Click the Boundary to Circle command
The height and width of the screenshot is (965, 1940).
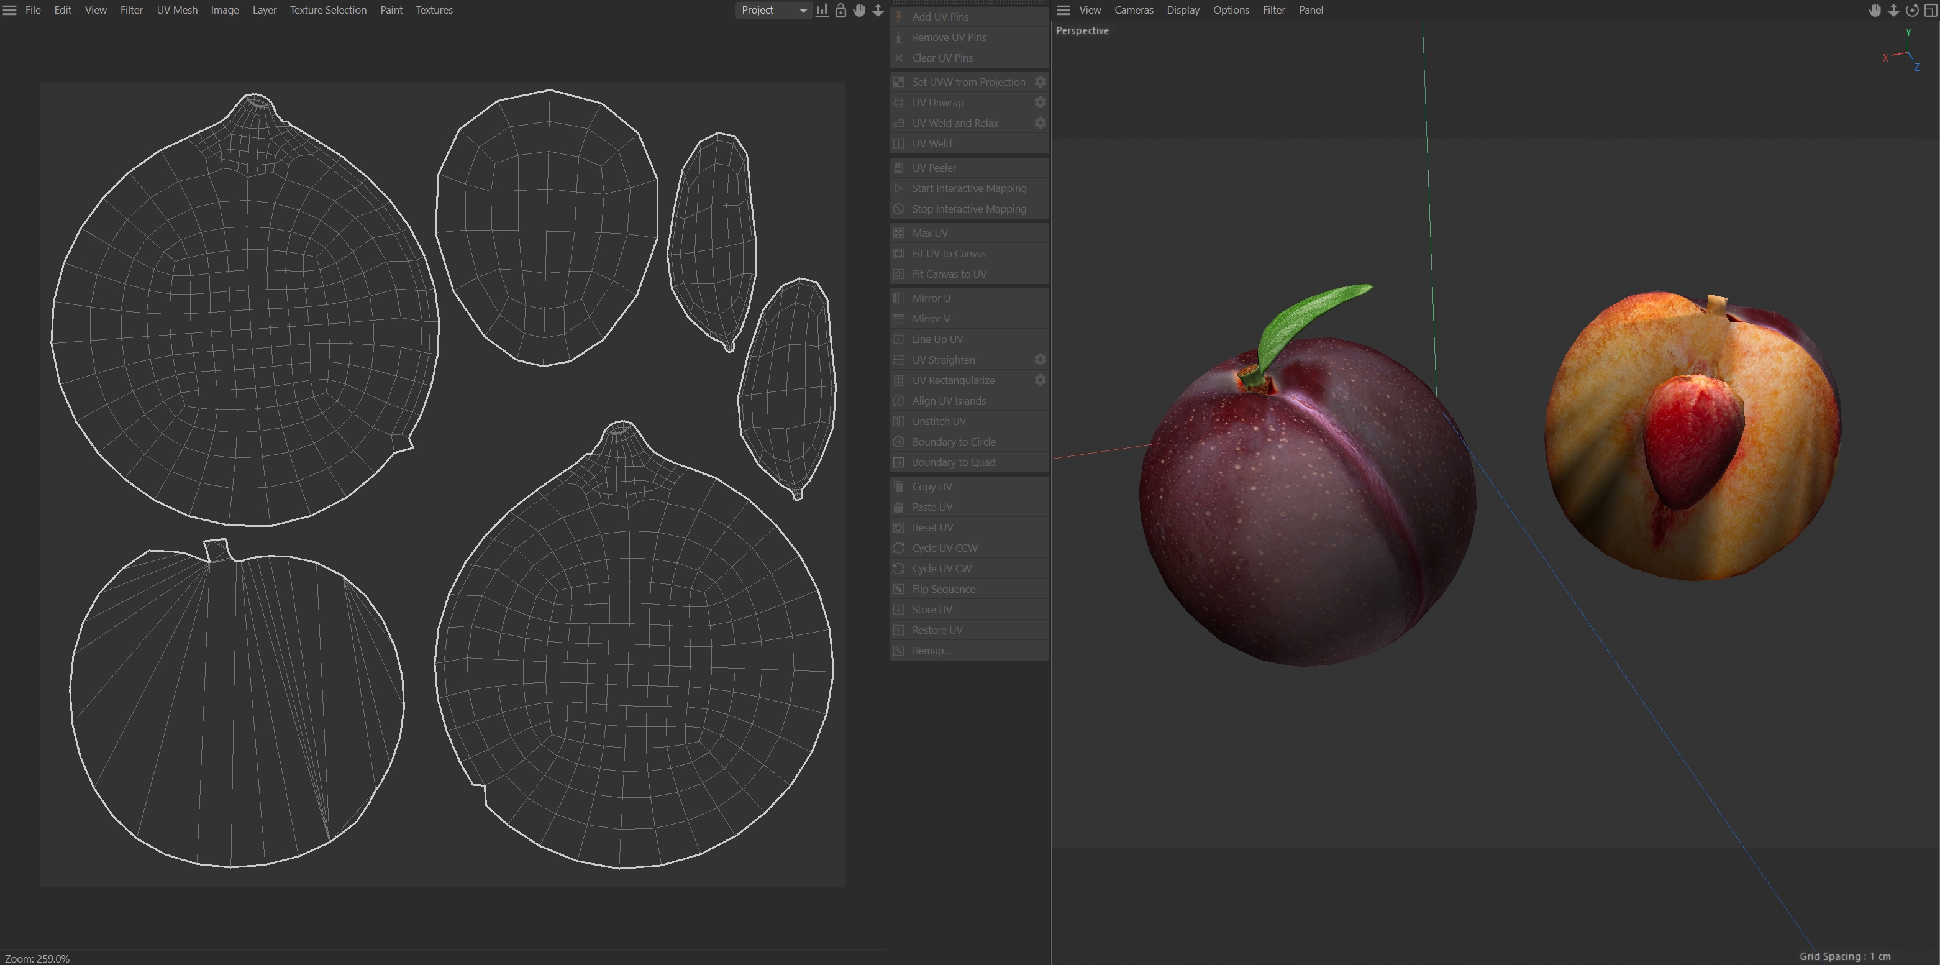point(954,442)
